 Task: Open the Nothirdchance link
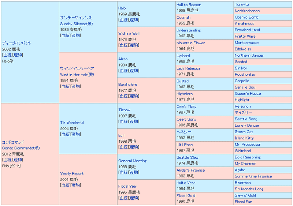pos(247,11)
